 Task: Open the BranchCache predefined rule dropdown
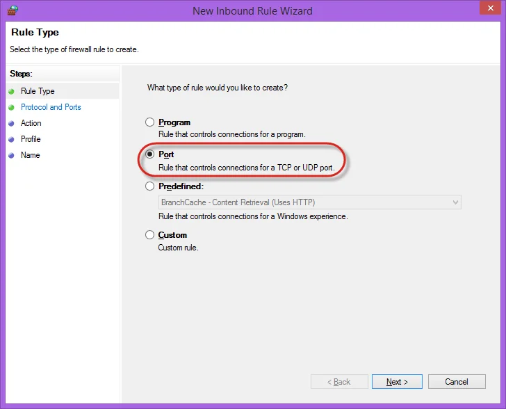pos(310,202)
